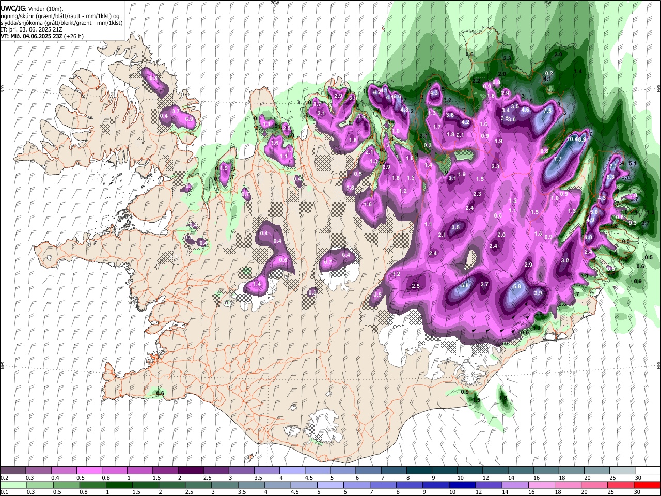This screenshot has height=496, width=661.
Task: Click the UWC/IG title text
Action: point(12,9)
